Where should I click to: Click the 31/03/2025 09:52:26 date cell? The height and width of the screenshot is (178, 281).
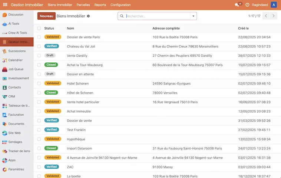[254, 121]
